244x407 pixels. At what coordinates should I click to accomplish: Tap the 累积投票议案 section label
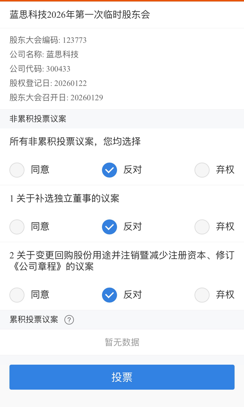click(34, 320)
